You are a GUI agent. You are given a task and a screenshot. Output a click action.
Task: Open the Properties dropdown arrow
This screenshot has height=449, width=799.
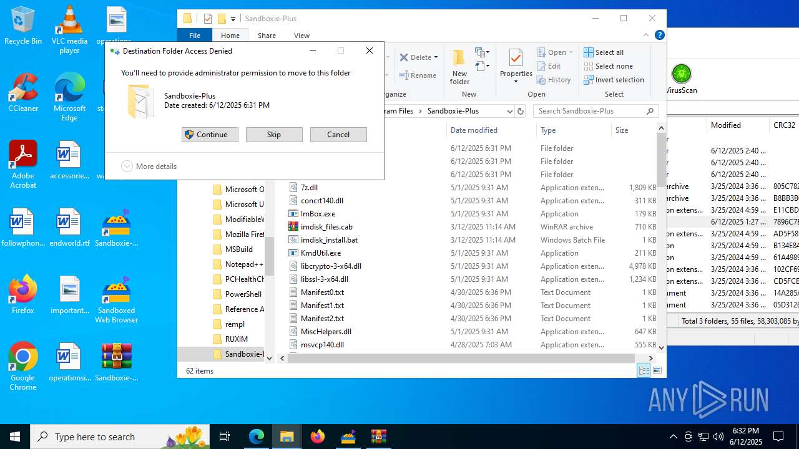516,82
